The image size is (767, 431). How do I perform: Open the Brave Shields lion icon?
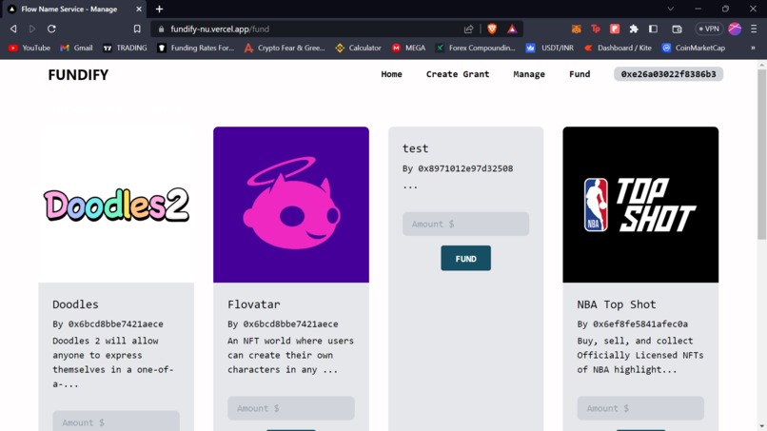[492, 29]
